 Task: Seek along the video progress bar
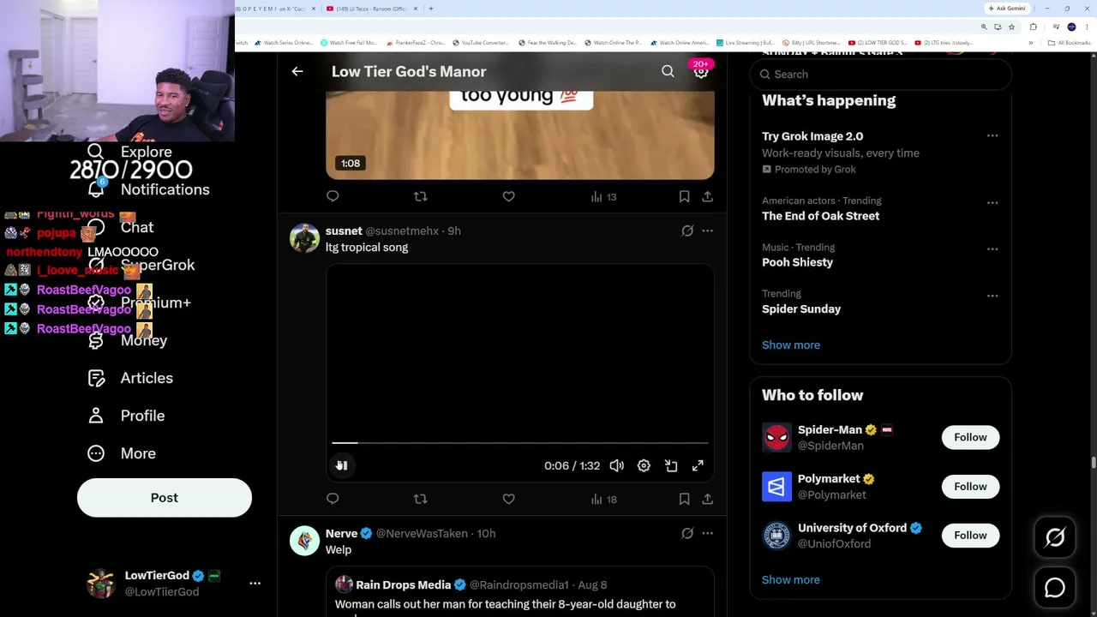click(519, 443)
